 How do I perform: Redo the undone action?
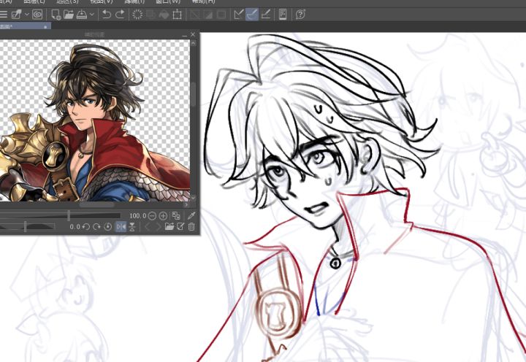(120, 15)
